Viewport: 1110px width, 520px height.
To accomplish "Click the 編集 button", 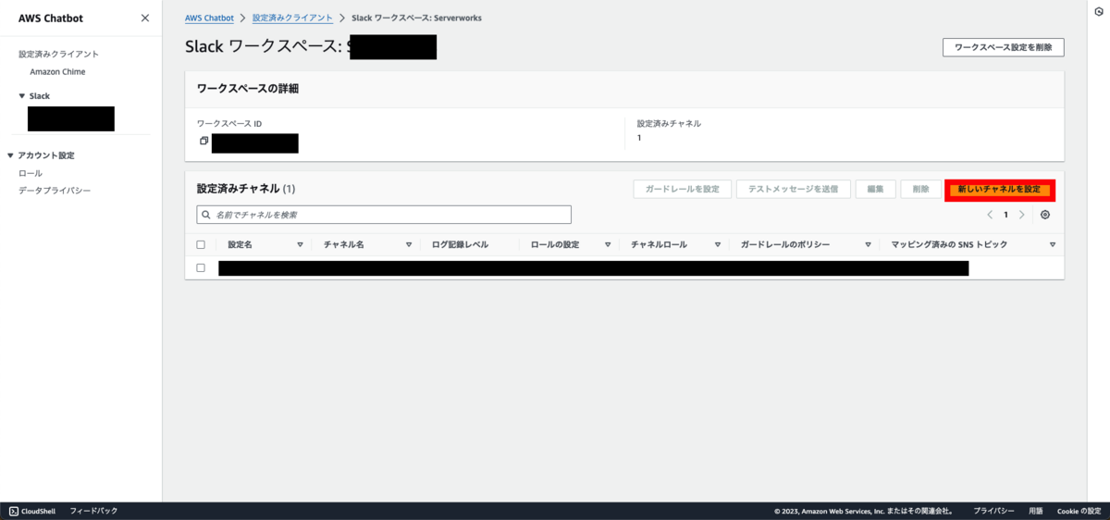I will coord(875,189).
